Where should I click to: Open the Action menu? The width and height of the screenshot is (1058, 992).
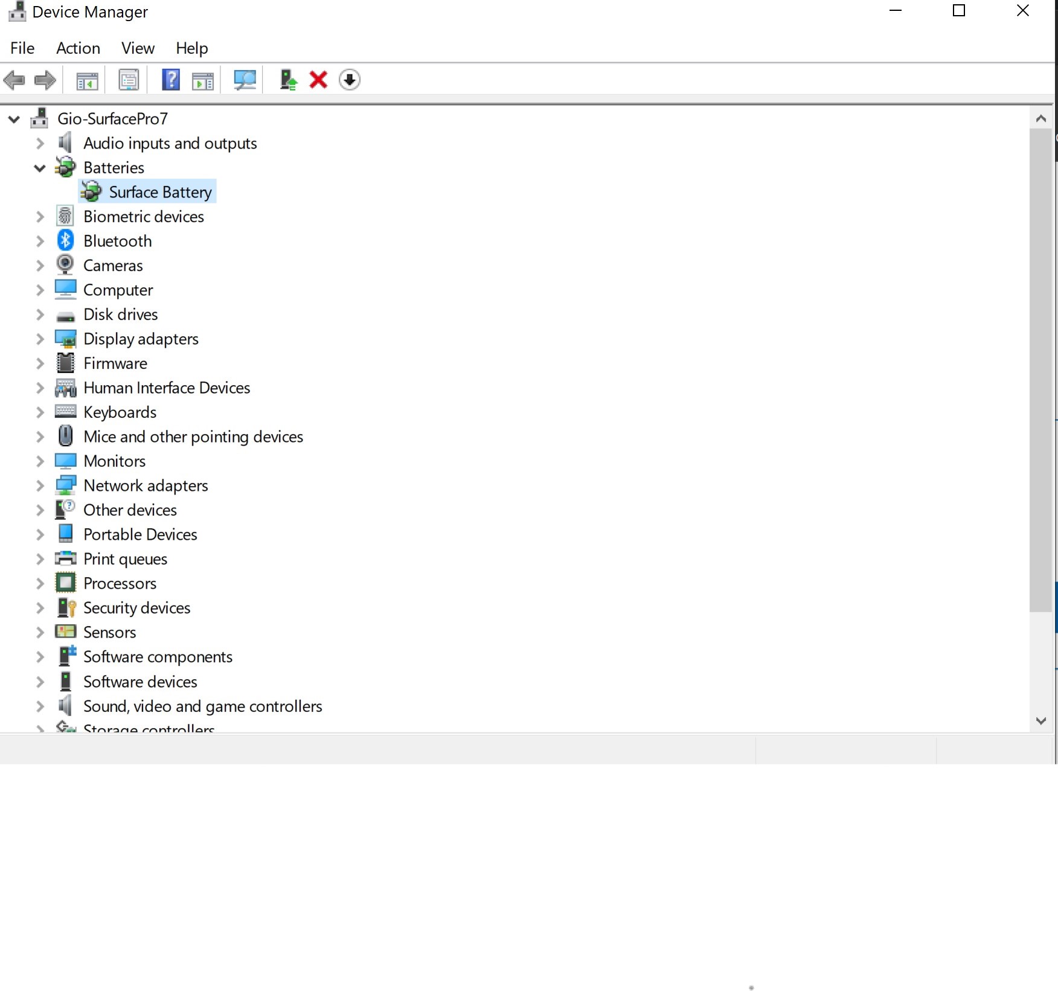[78, 48]
